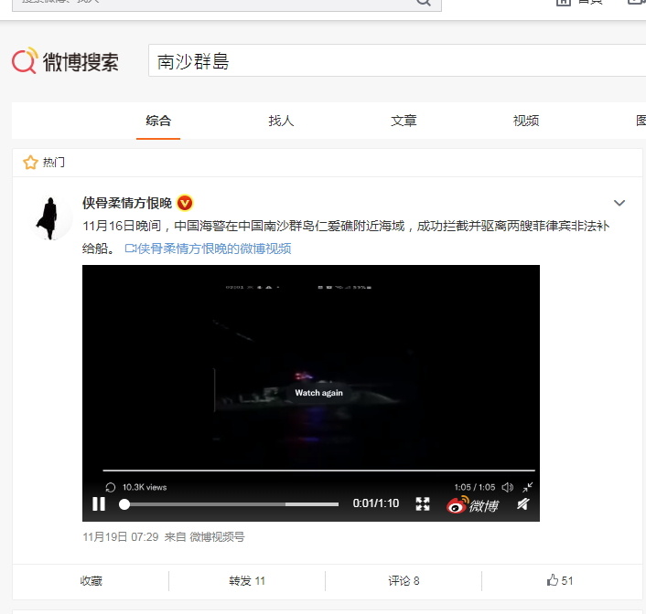Click the embedded video's thin progress bar
The height and width of the screenshot is (614, 646).
pyautogui.click(x=318, y=470)
